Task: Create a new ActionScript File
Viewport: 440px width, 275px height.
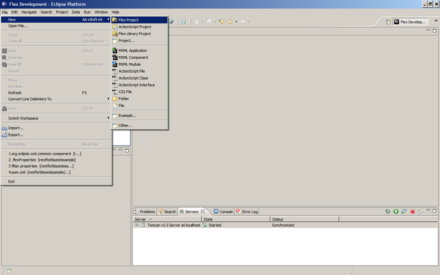Action: tap(140, 71)
